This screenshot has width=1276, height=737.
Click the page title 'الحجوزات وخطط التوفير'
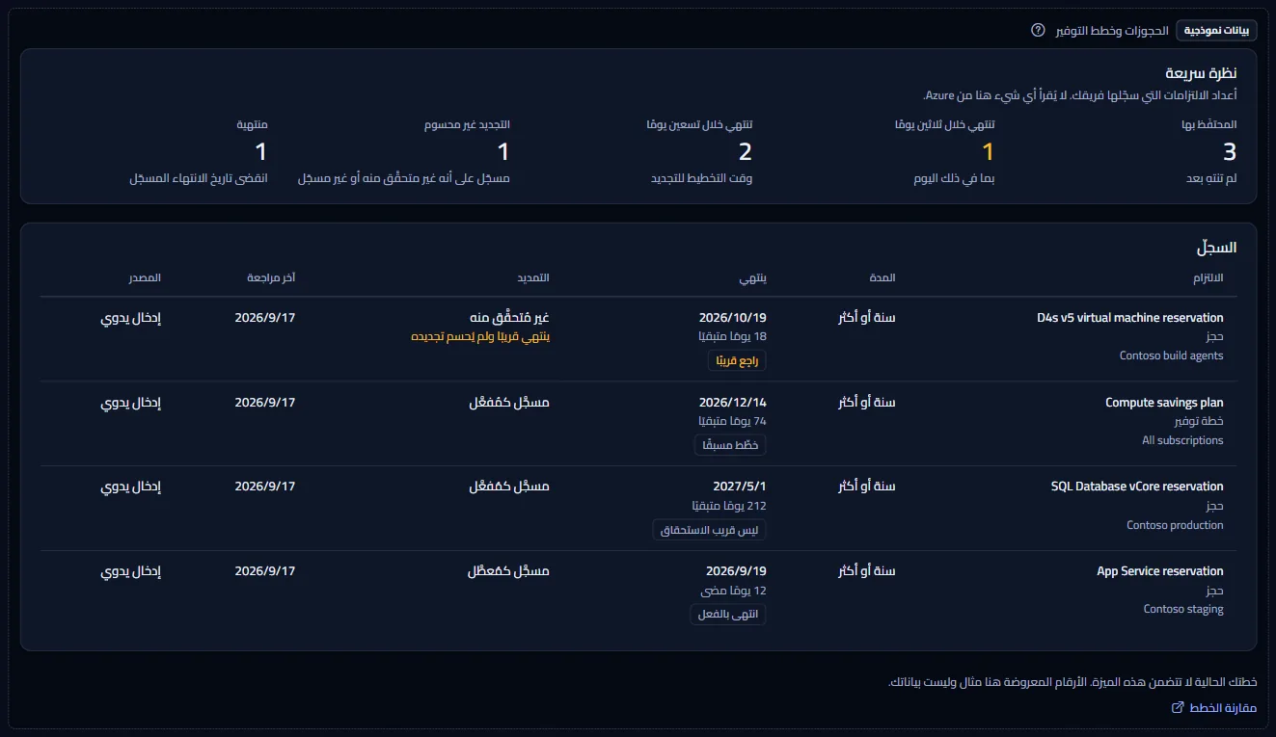click(x=1111, y=30)
